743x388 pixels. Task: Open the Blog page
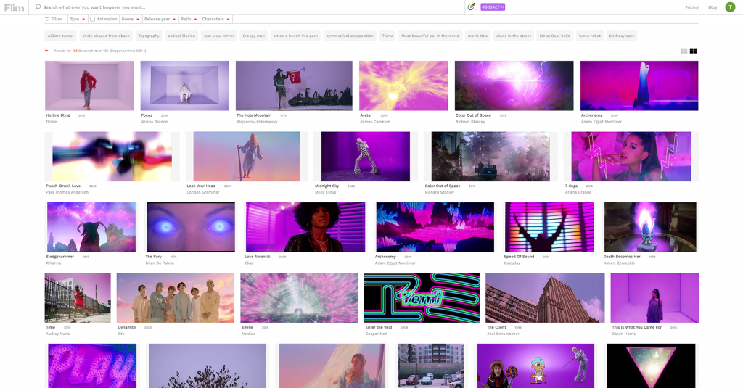click(713, 7)
